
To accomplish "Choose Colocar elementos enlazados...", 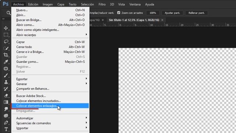I will (50, 106).
